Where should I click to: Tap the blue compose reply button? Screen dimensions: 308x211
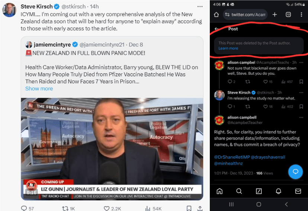[296, 172]
